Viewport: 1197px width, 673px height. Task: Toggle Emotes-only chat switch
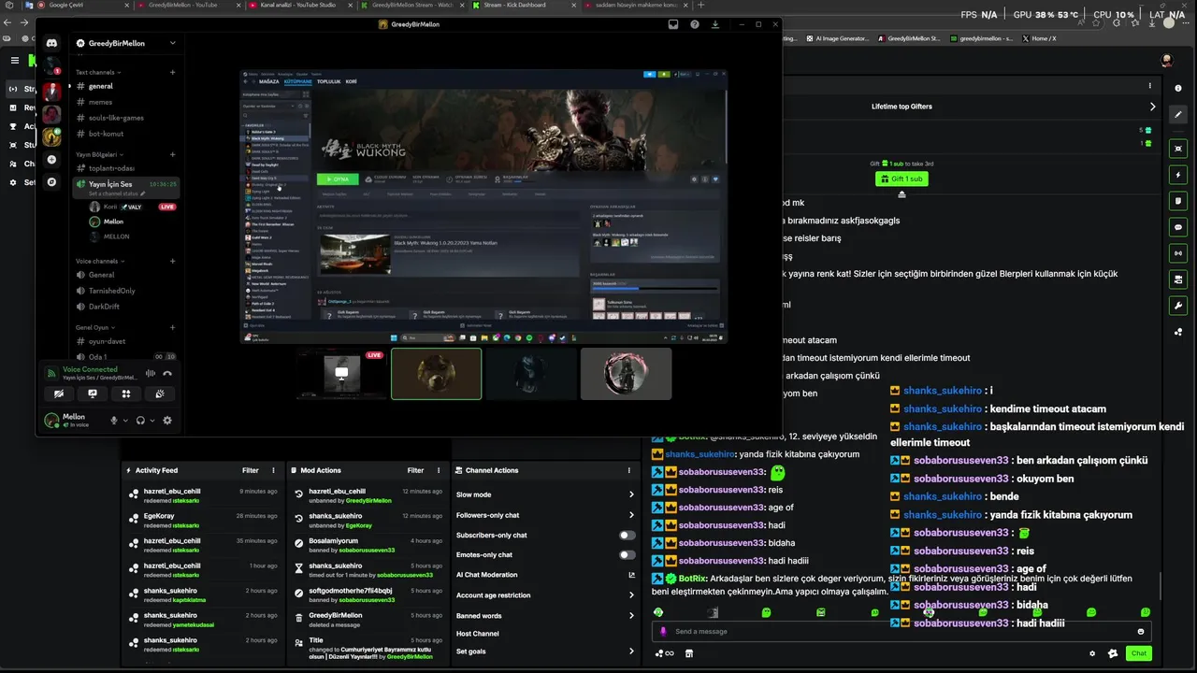(x=627, y=554)
